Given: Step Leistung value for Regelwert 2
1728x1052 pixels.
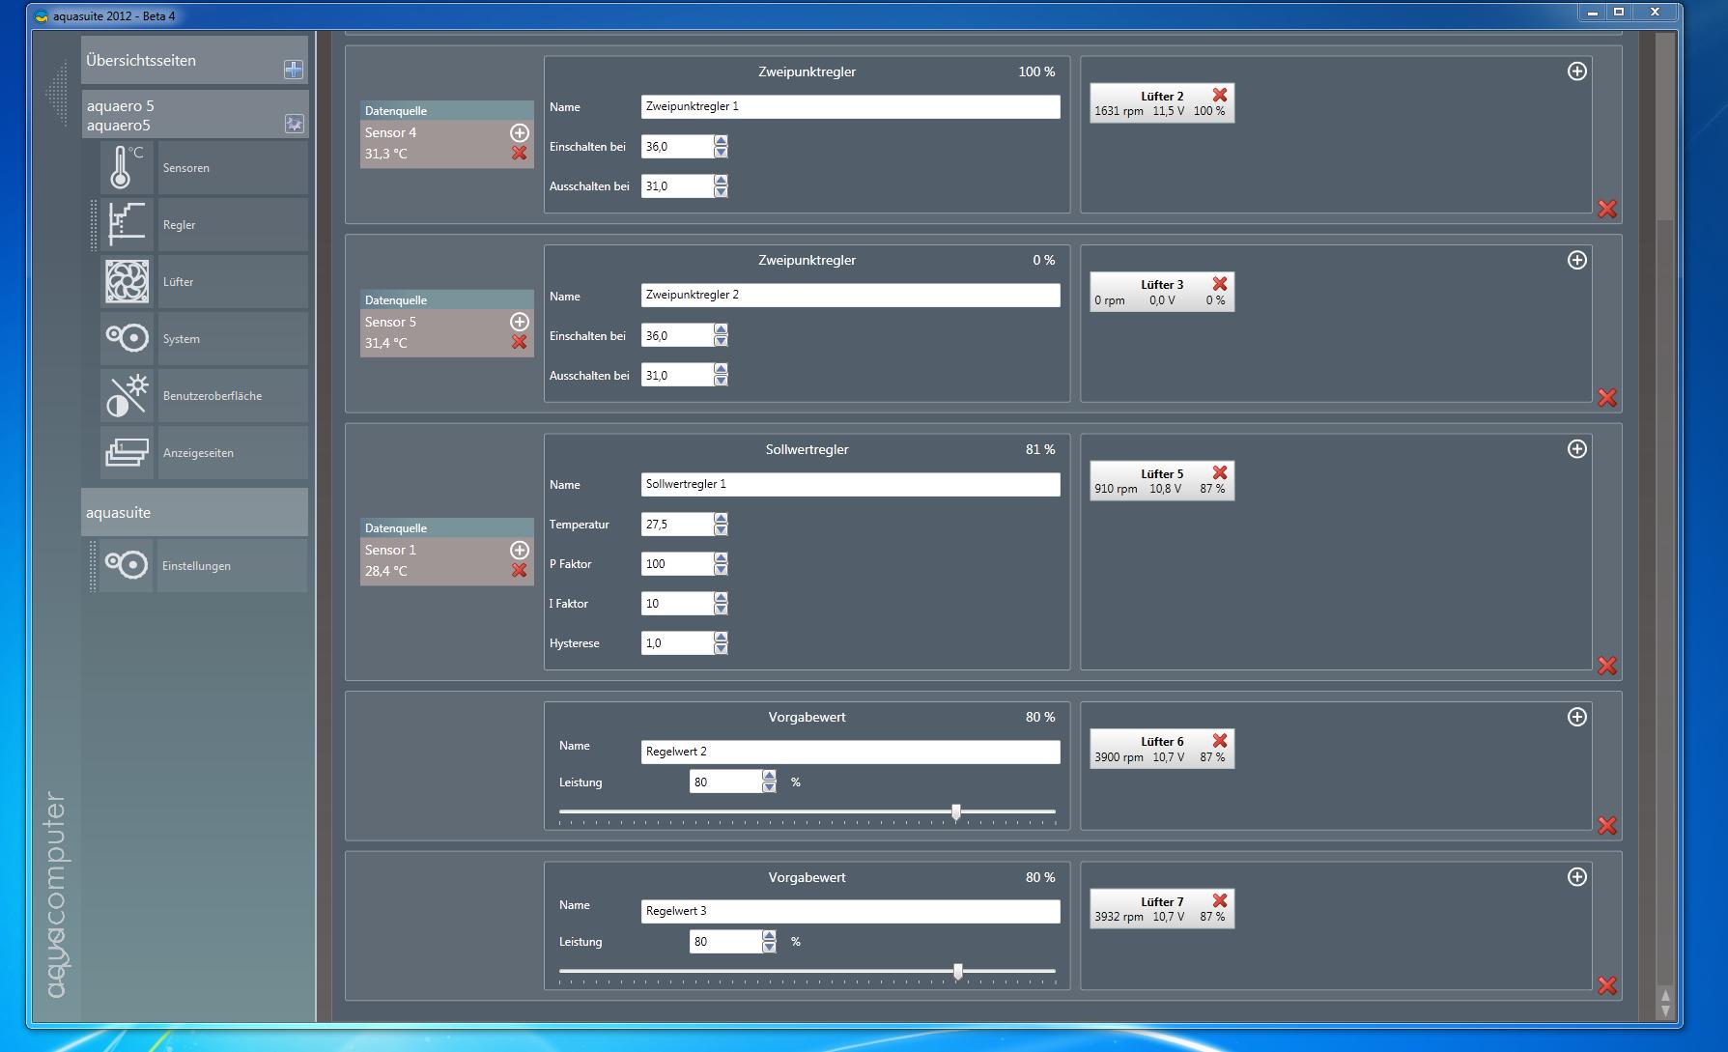Looking at the screenshot, I should (769, 782).
